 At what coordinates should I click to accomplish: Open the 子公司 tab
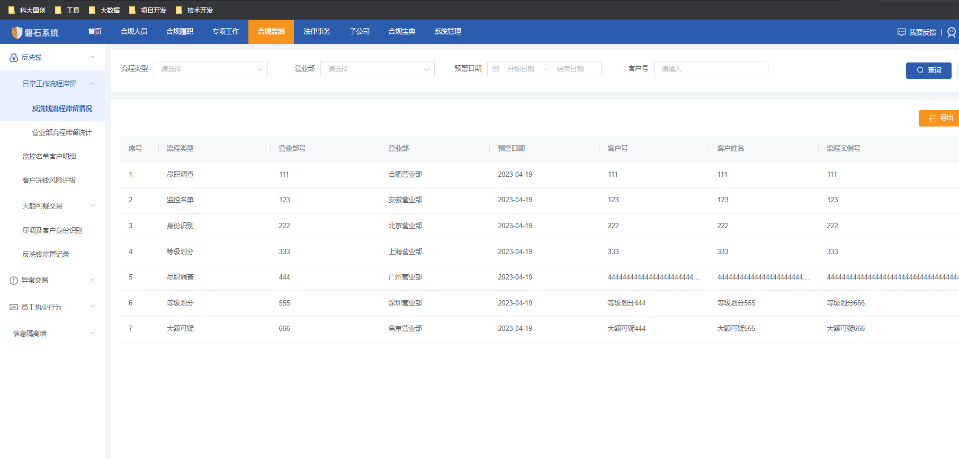pyautogui.click(x=360, y=32)
